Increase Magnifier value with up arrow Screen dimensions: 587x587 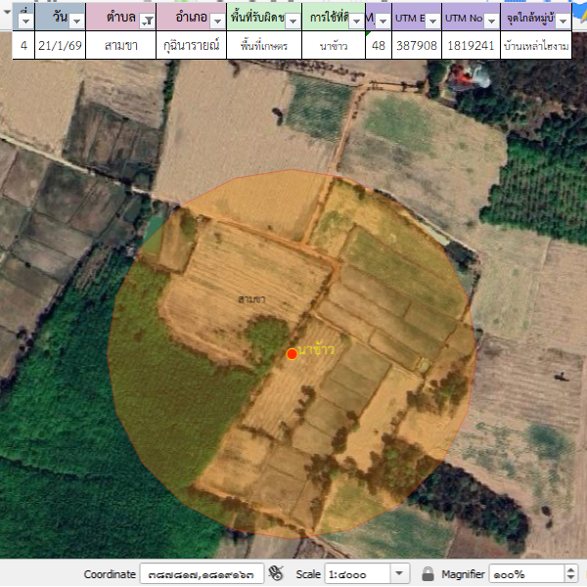(x=571, y=569)
